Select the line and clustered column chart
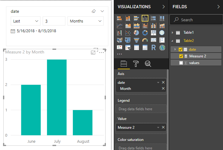 (x=154, y=26)
